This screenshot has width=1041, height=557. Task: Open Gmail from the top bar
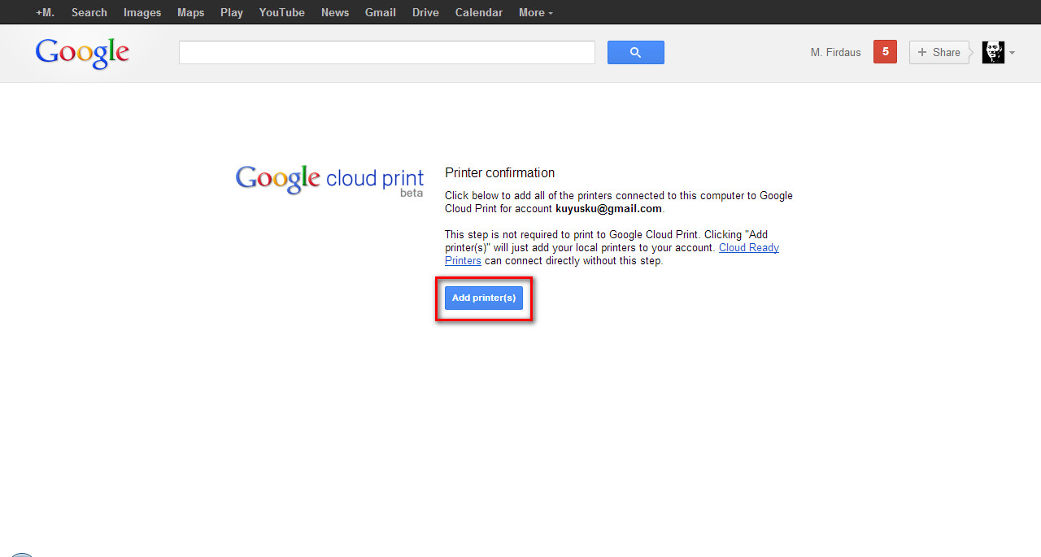coord(381,12)
